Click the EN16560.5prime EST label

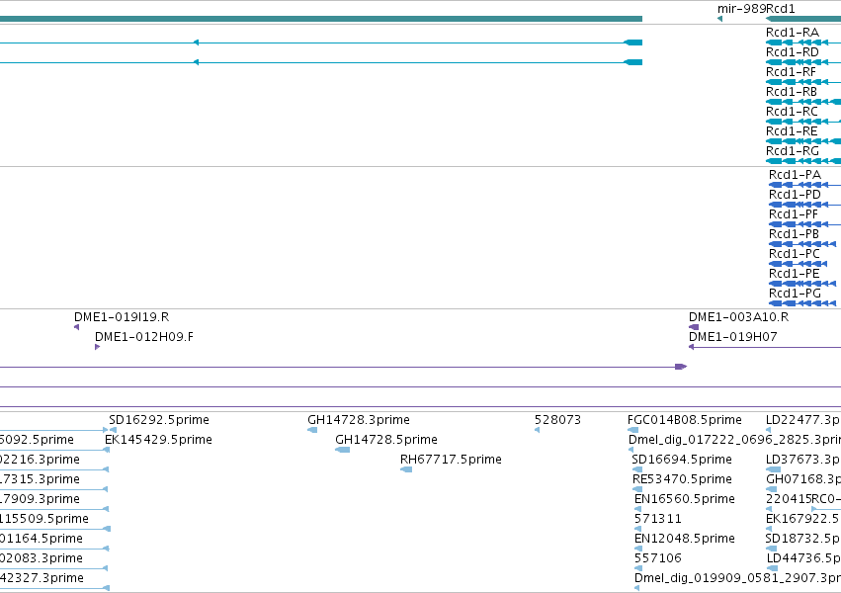coord(685,499)
